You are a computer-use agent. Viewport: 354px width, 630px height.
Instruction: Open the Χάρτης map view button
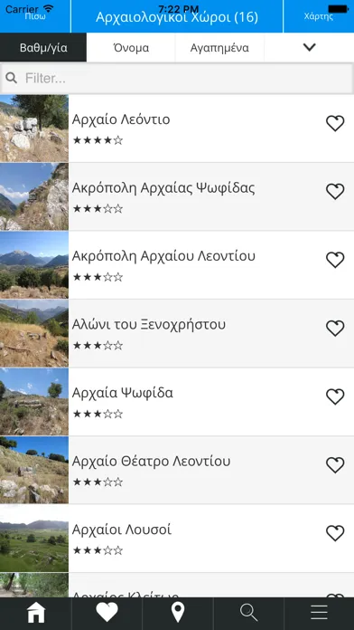coord(319,16)
